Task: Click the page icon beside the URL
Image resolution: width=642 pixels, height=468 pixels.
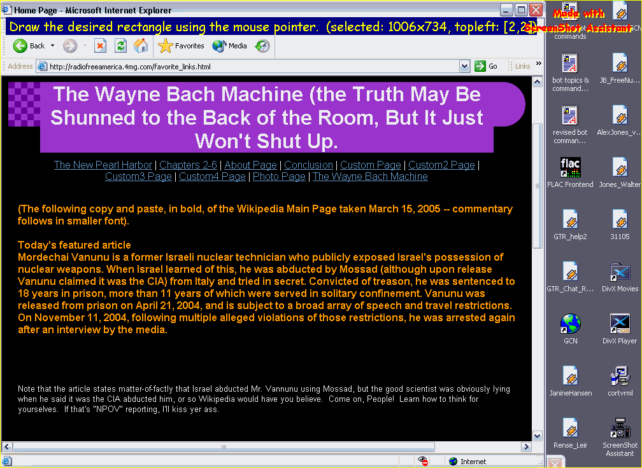Action: tap(42, 66)
